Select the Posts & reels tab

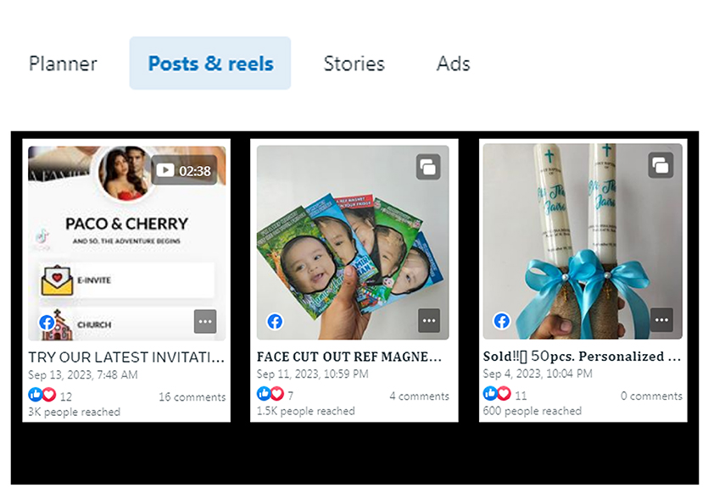tap(210, 64)
